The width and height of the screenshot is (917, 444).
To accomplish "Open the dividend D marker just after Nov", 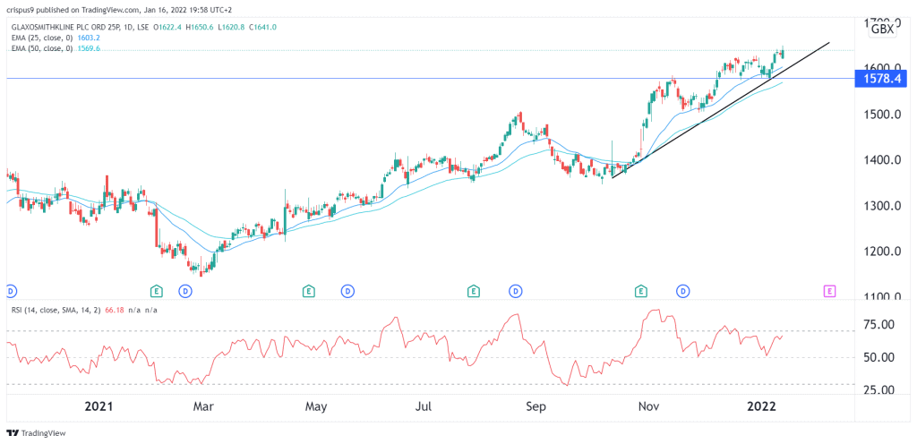I will tap(682, 290).
